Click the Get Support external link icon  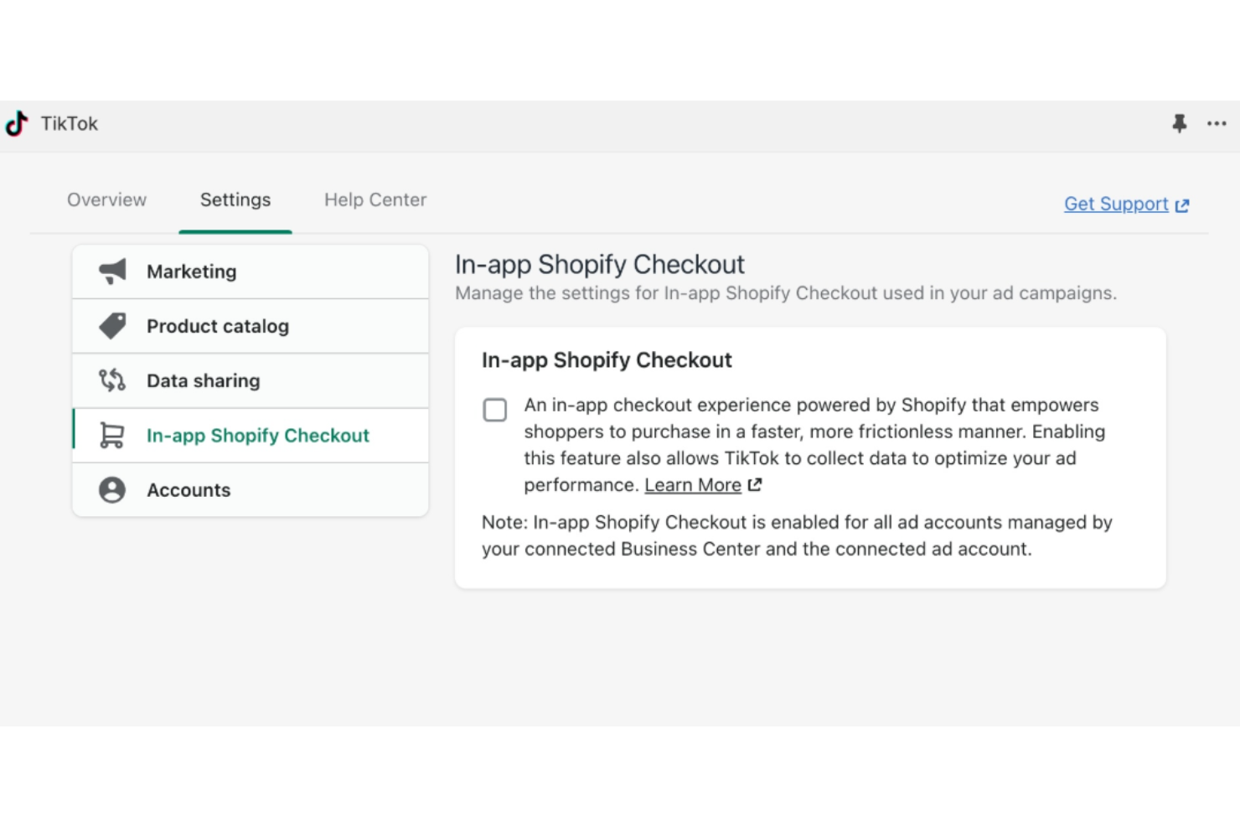(1182, 205)
